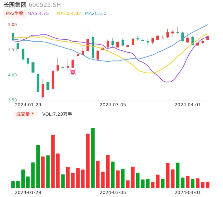Open the 成交量 indicator selector
The image size is (223, 197).
25,114
